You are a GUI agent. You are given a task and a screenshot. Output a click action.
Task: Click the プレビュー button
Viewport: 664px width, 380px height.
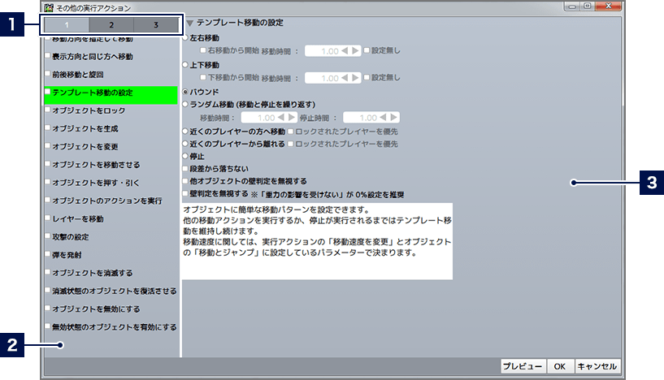click(521, 366)
